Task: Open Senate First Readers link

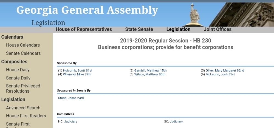Action: coord(18,125)
